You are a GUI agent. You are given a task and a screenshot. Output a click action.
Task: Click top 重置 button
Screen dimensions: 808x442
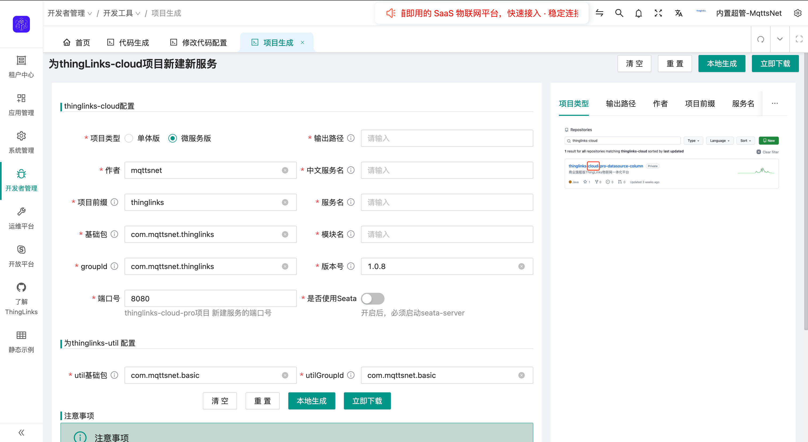tap(675, 64)
